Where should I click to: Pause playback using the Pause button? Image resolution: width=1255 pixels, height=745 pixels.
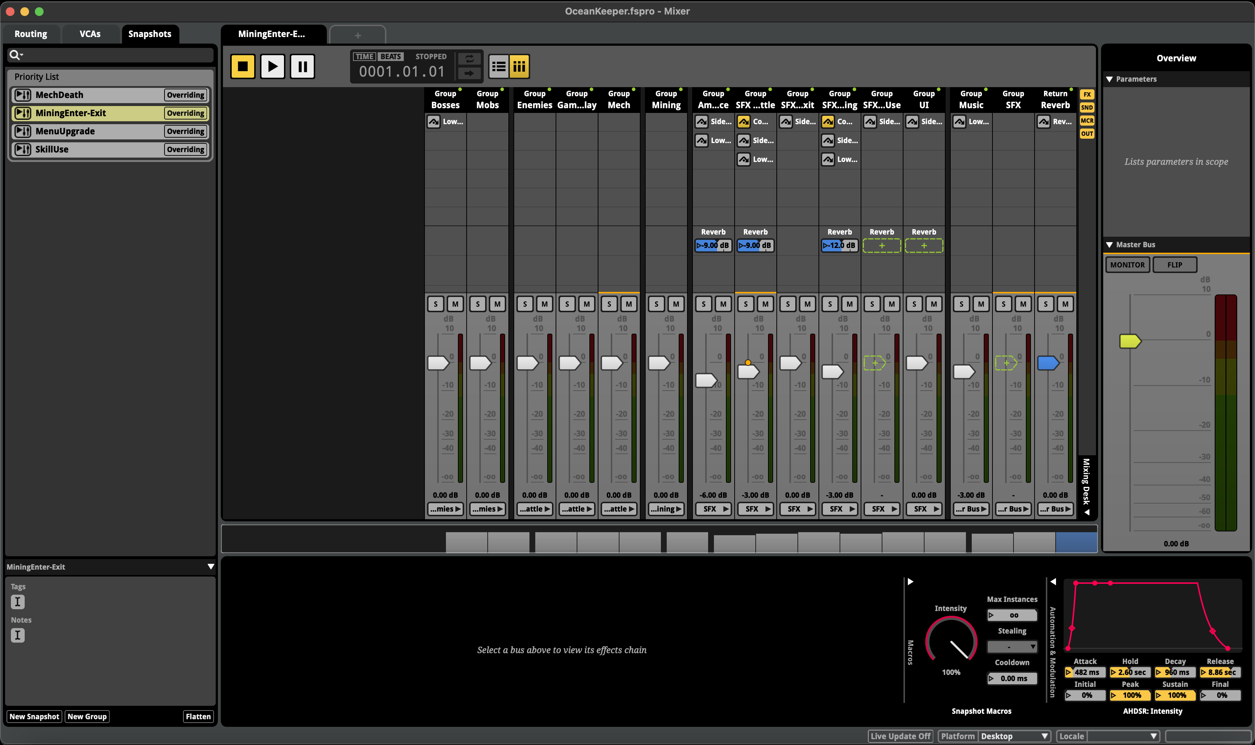coord(303,66)
